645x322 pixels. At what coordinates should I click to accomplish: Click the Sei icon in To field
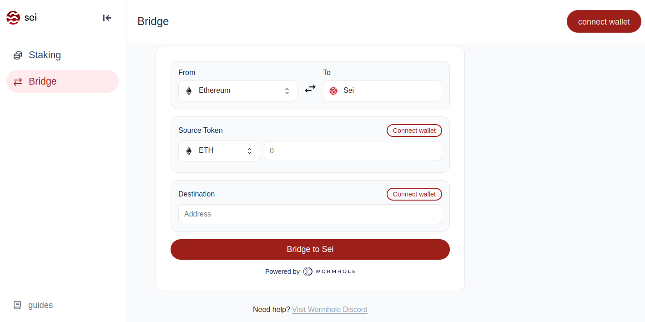tap(333, 91)
